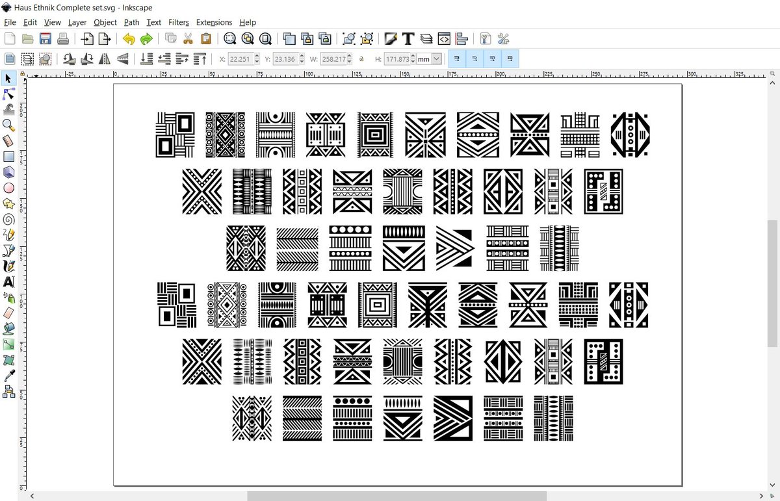
Task: Choose the Node edit tool
Action: [x=8, y=94]
